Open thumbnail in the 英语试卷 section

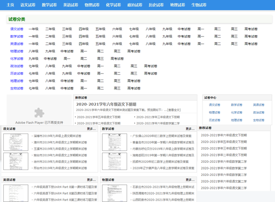click(x=16, y=193)
